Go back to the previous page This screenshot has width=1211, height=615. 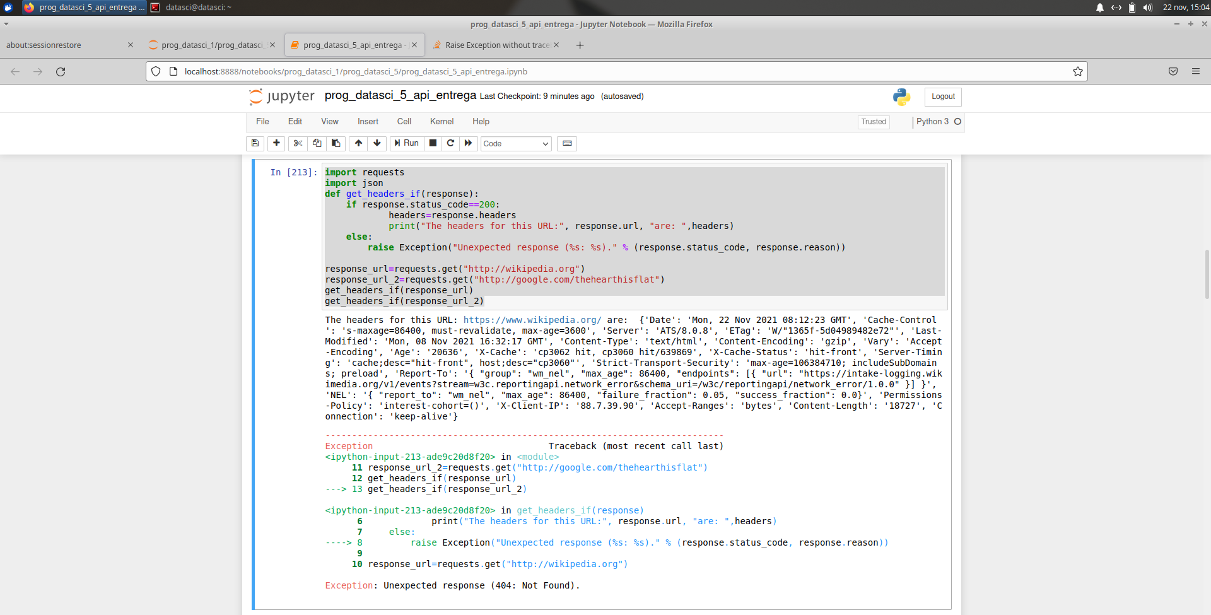(x=15, y=71)
